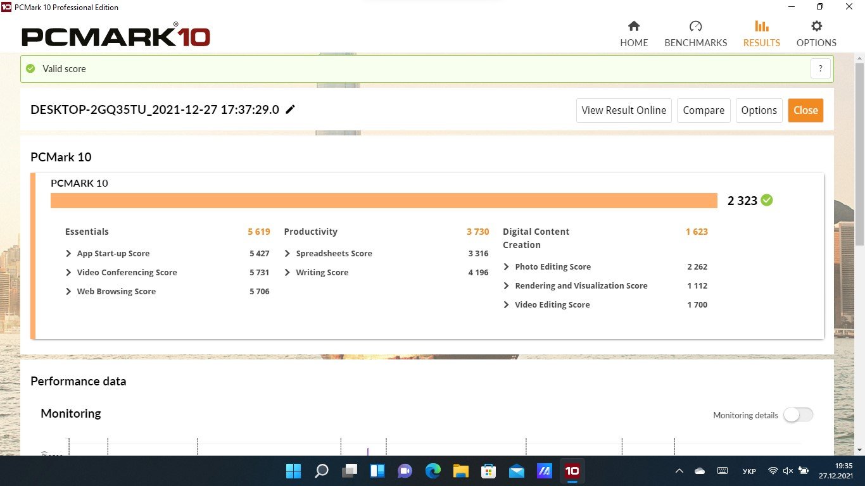Screen dimensions: 865x486
Task: Click the orange Close button
Action: click(805, 110)
